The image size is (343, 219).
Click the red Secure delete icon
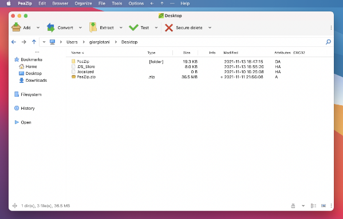point(169,27)
